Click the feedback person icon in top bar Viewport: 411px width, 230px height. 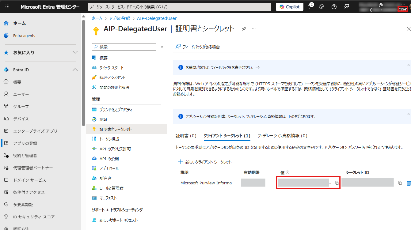(x=346, y=7)
